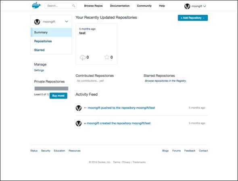
Task: Open the Trademarks link in footer
Action: point(139,162)
